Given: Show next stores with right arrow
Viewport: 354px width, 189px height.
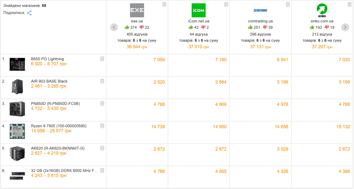Looking at the screenshot, I should coord(345,27).
